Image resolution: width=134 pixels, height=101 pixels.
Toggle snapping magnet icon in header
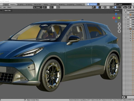point(48,7)
